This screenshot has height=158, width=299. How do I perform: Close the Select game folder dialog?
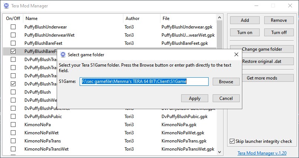236,55
